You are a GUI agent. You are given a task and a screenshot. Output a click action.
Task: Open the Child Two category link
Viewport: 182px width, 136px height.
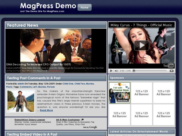(x=80, y=84)
